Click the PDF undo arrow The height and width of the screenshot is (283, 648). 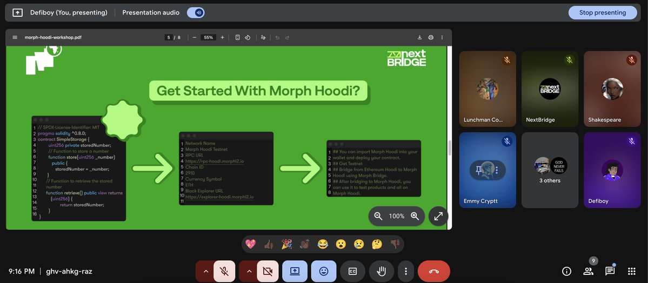tap(277, 37)
